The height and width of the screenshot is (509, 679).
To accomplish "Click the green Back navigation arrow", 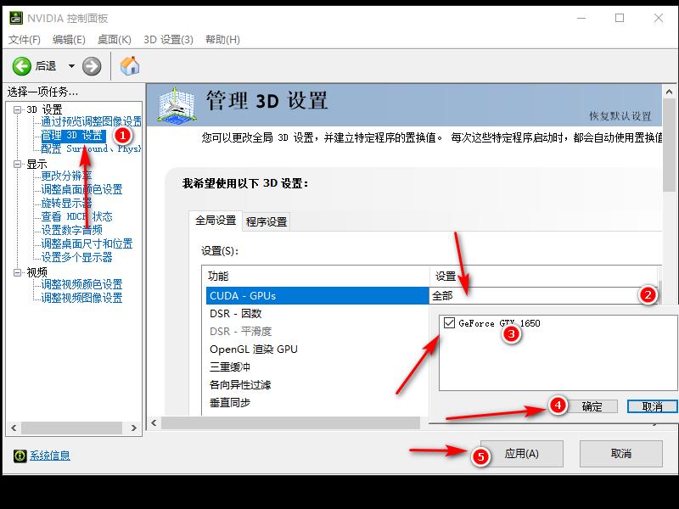I will click(23, 65).
